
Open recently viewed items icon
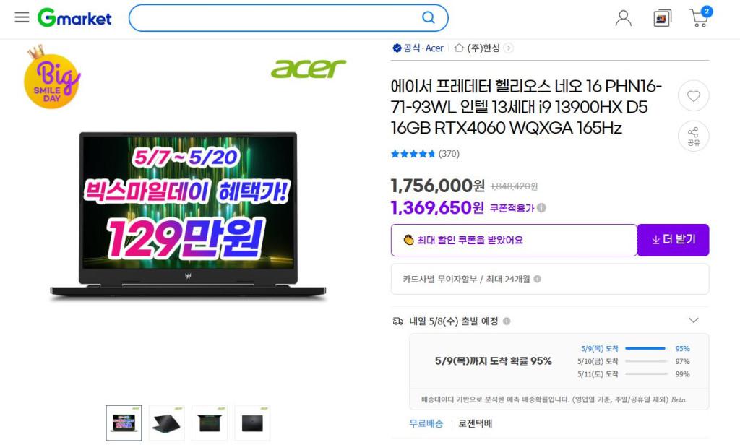pos(662,18)
